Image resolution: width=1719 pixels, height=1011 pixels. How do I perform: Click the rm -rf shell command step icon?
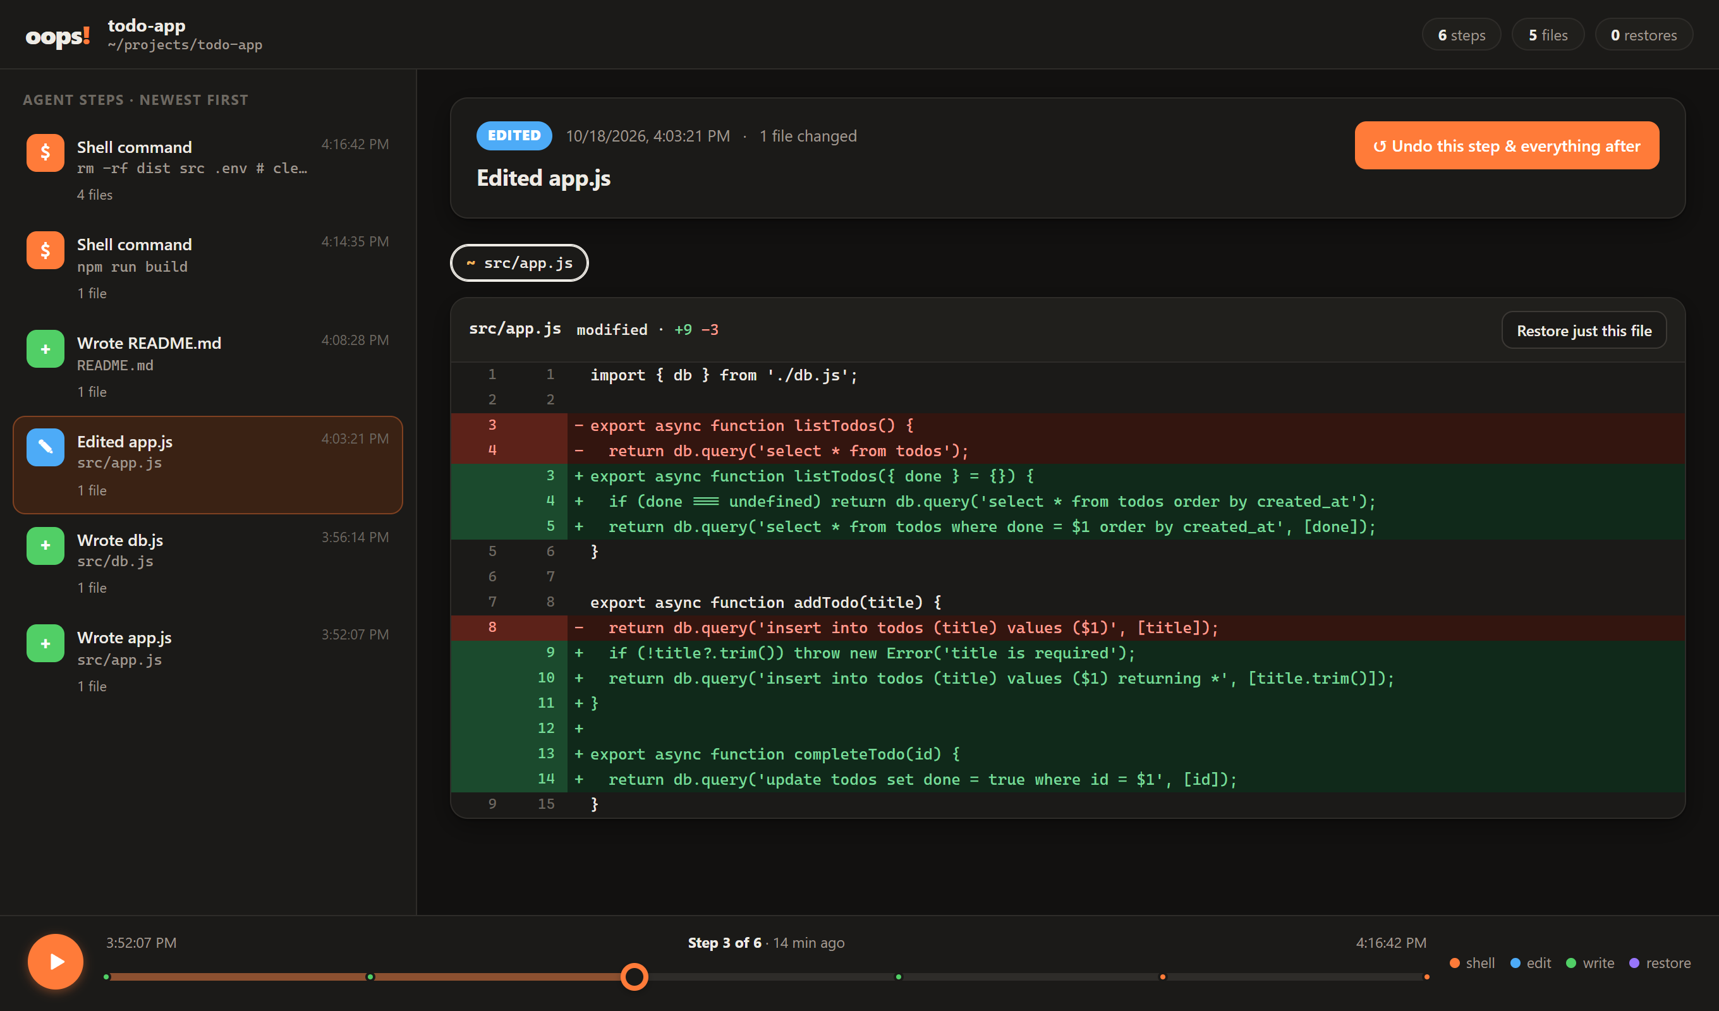pos(45,152)
